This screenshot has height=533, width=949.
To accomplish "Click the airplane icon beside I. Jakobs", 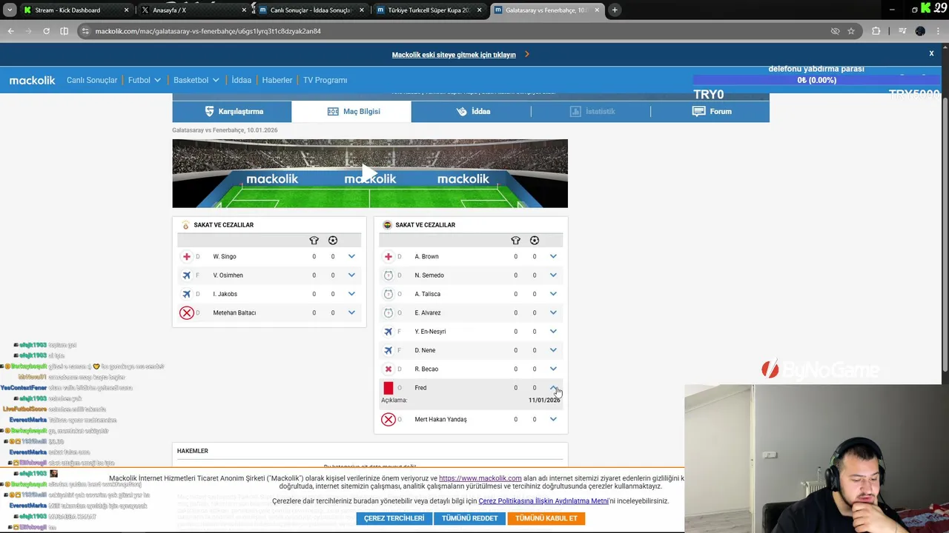I will coord(186,294).
